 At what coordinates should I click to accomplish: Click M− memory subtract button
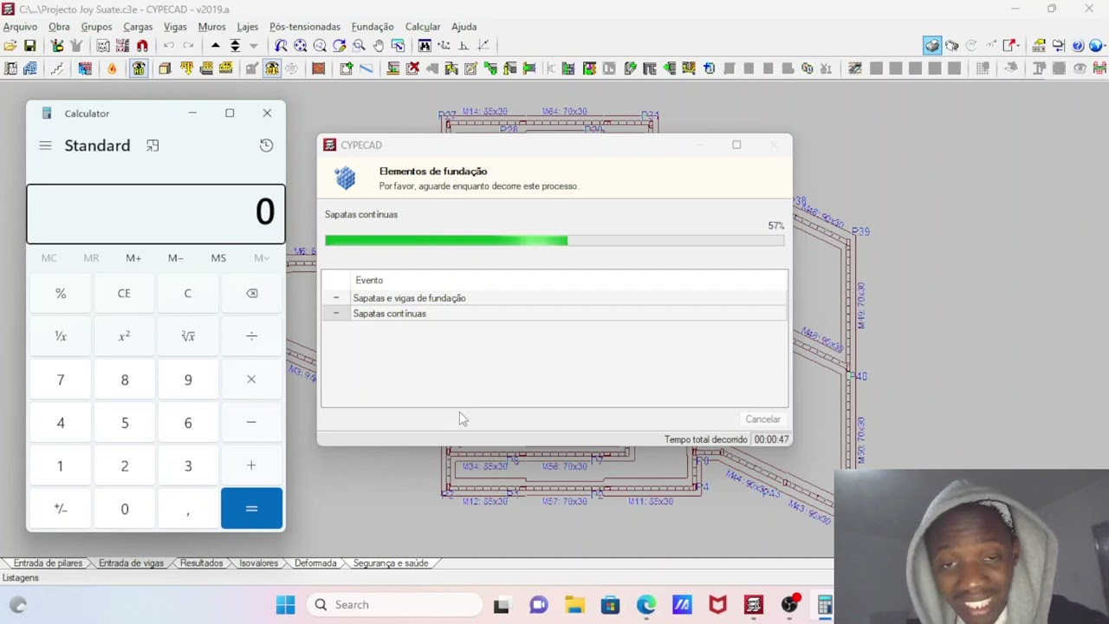click(176, 258)
